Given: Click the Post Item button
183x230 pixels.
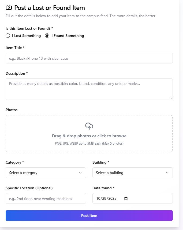Looking at the screenshot, I should [x=89, y=215].
